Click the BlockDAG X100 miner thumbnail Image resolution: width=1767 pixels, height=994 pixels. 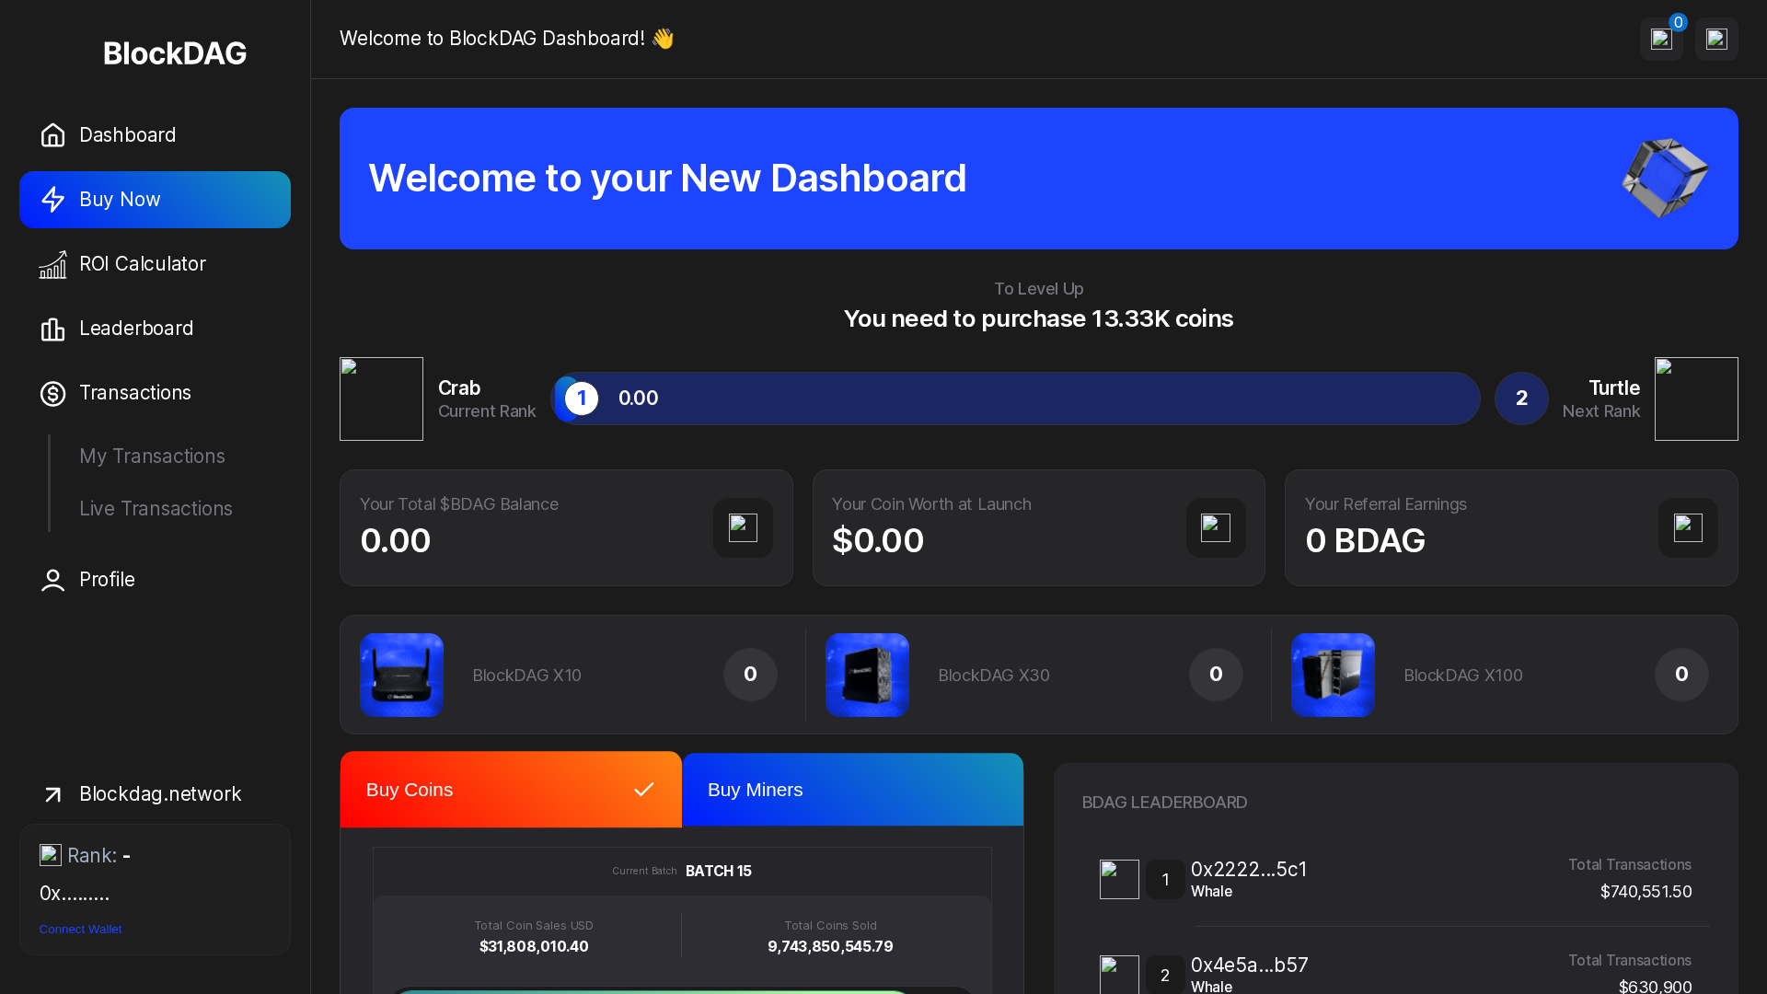tap(1333, 675)
